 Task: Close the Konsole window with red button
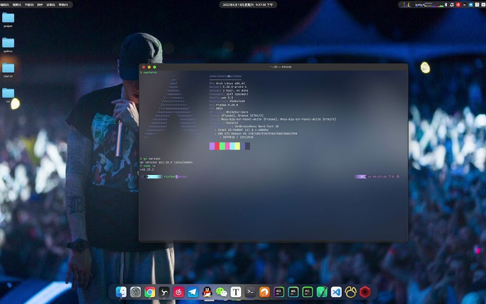[143, 67]
